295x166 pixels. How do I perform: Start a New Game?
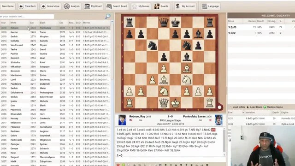pos(8,6)
